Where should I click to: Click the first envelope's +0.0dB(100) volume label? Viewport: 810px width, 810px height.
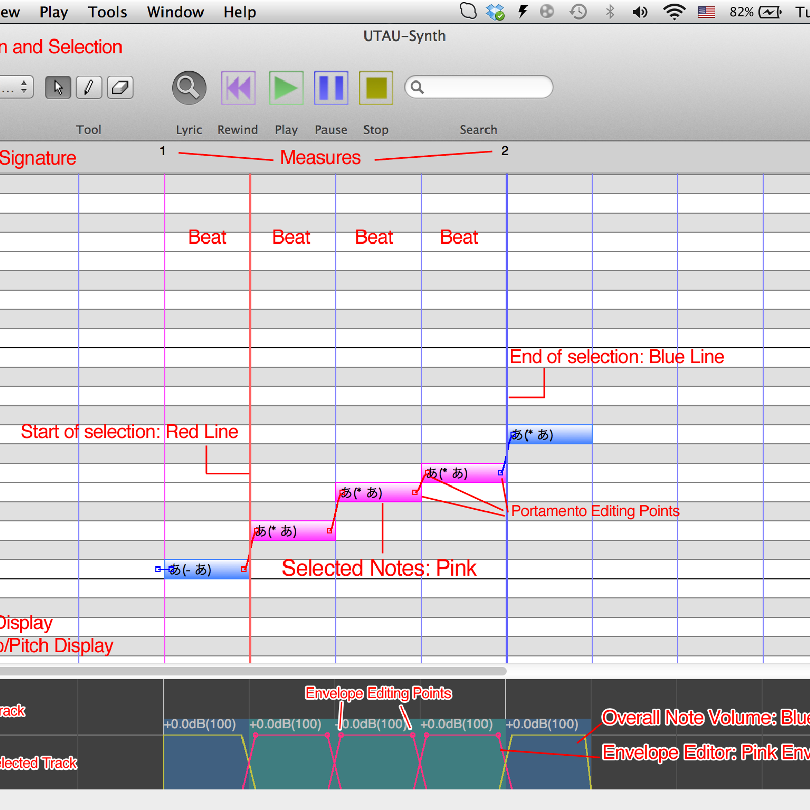point(199,724)
